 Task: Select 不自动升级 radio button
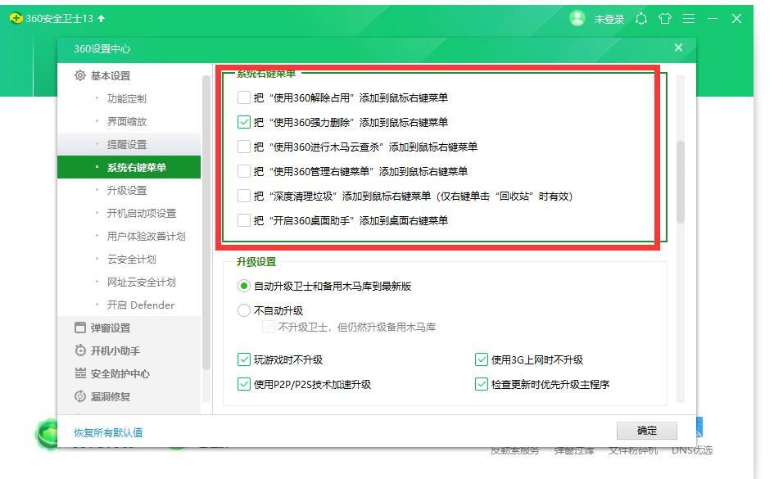pyautogui.click(x=244, y=310)
